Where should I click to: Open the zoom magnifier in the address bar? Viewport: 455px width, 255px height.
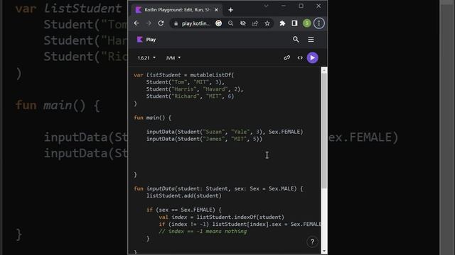[x=230, y=23]
